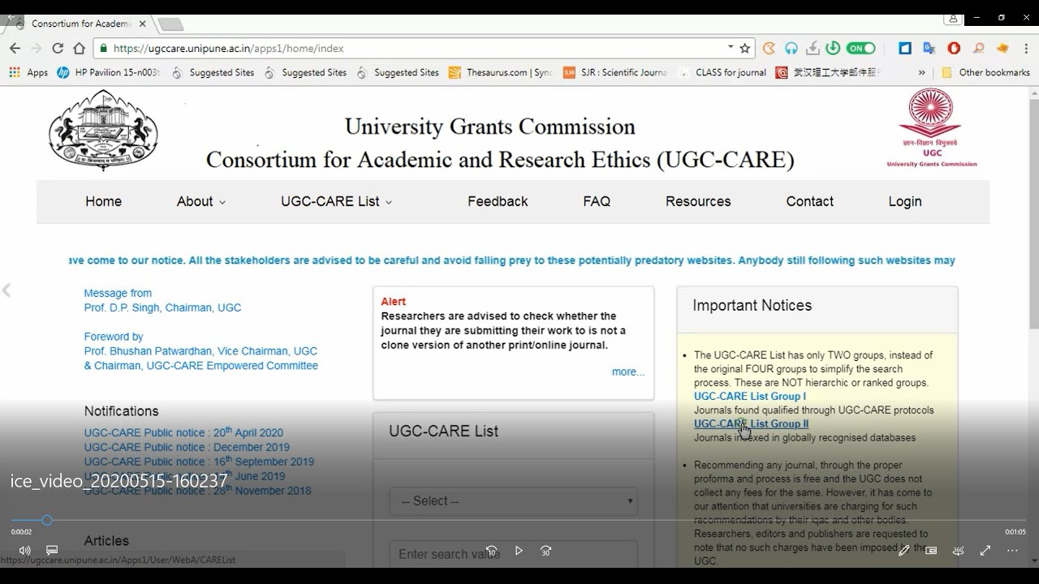Bookmark this page with the star icon
The width and height of the screenshot is (1039, 584).
pyautogui.click(x=744, y=48)
